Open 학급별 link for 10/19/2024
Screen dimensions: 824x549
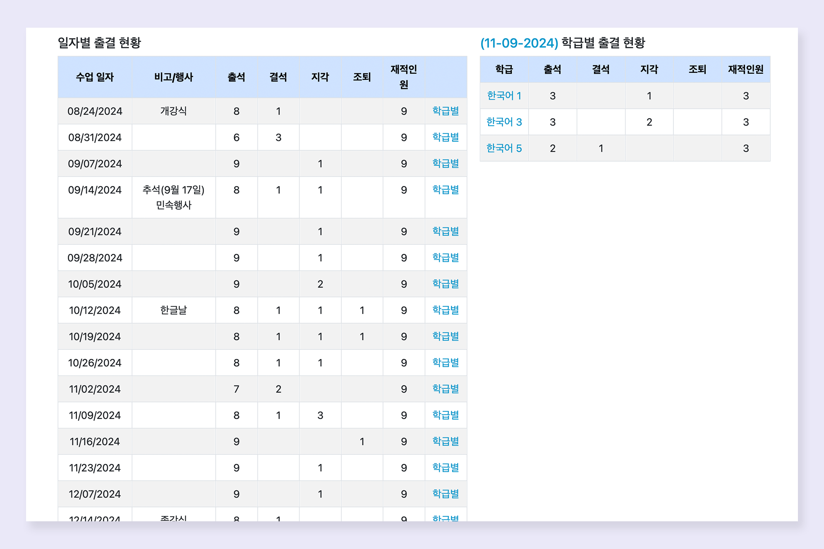coord(446,336)
